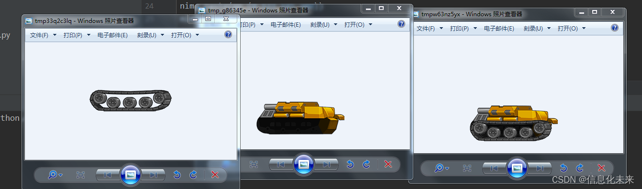
Task: Go to next image in tmpw63nz5yx window
Action: (x=540, y=168)
